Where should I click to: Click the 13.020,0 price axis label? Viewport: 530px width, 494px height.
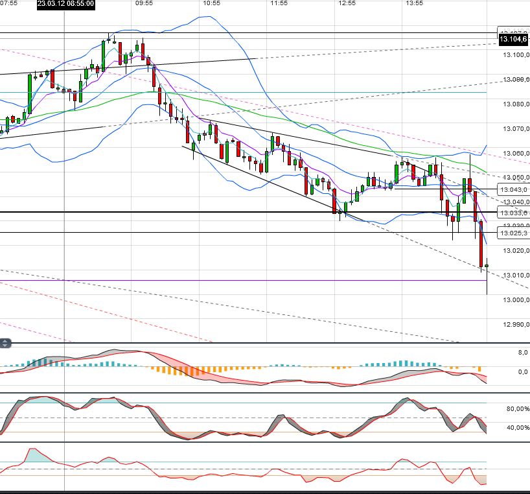click(516, 250)
